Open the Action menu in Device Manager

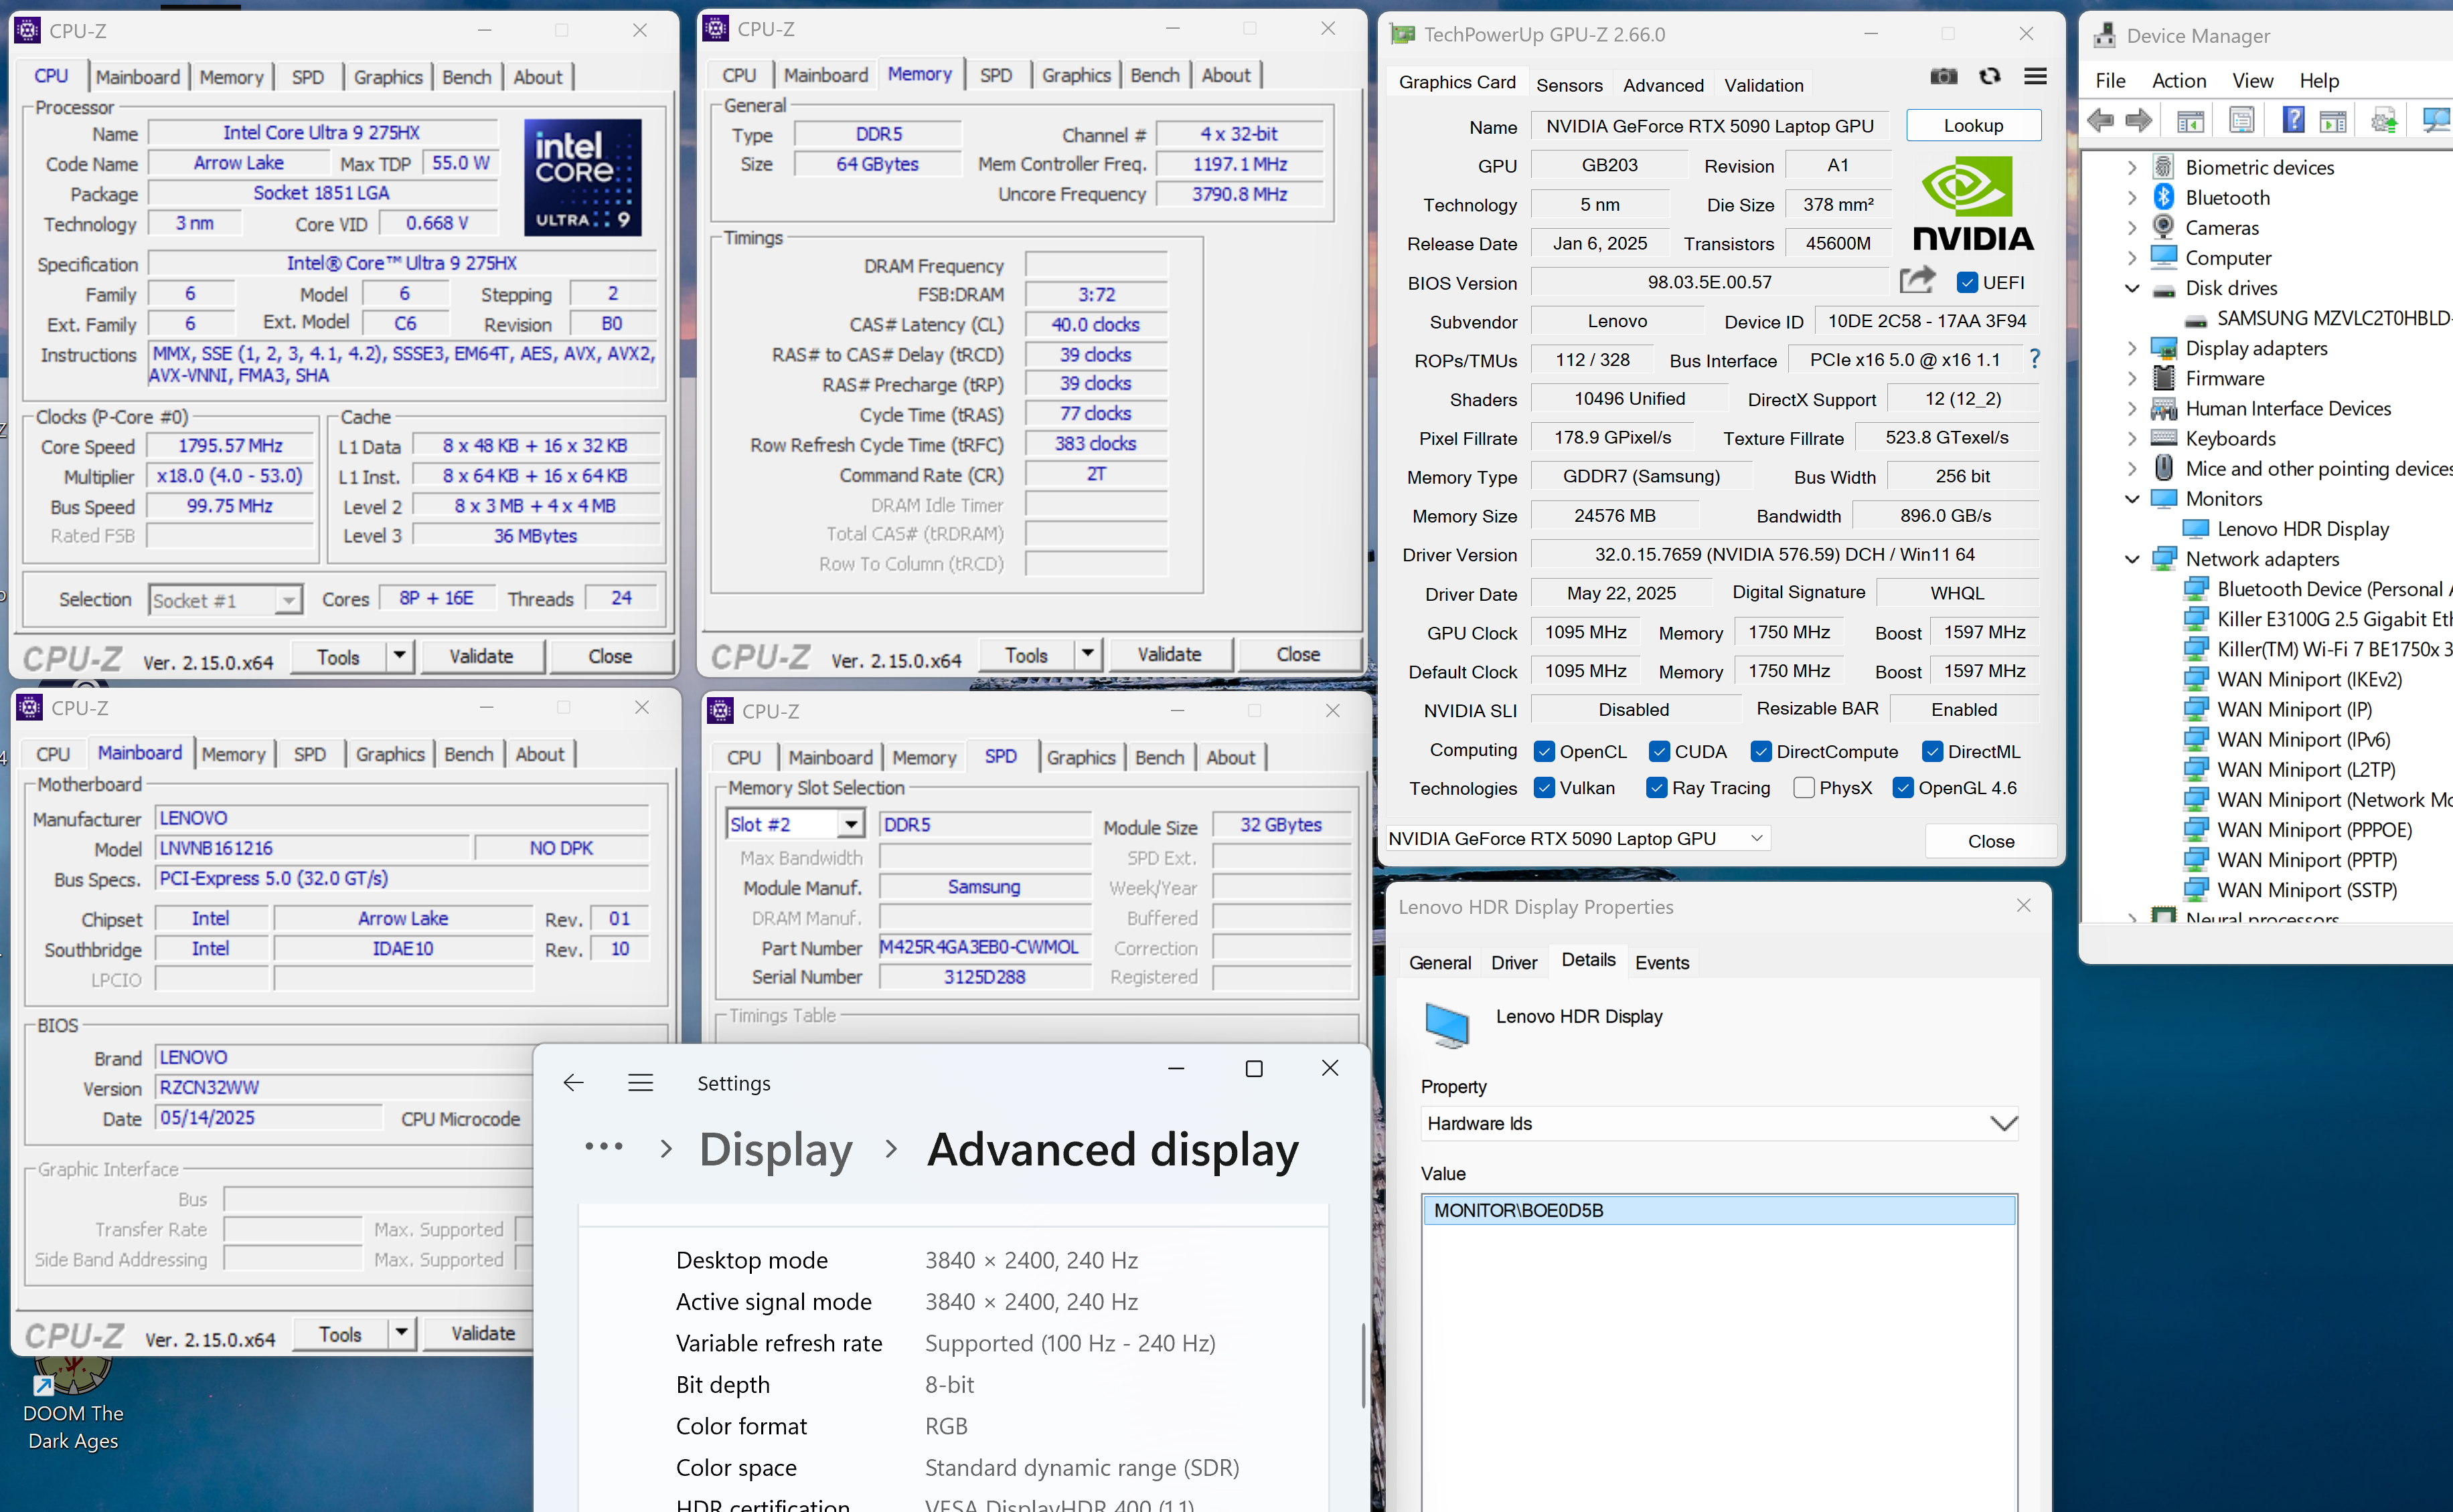tap(2179, 80)
